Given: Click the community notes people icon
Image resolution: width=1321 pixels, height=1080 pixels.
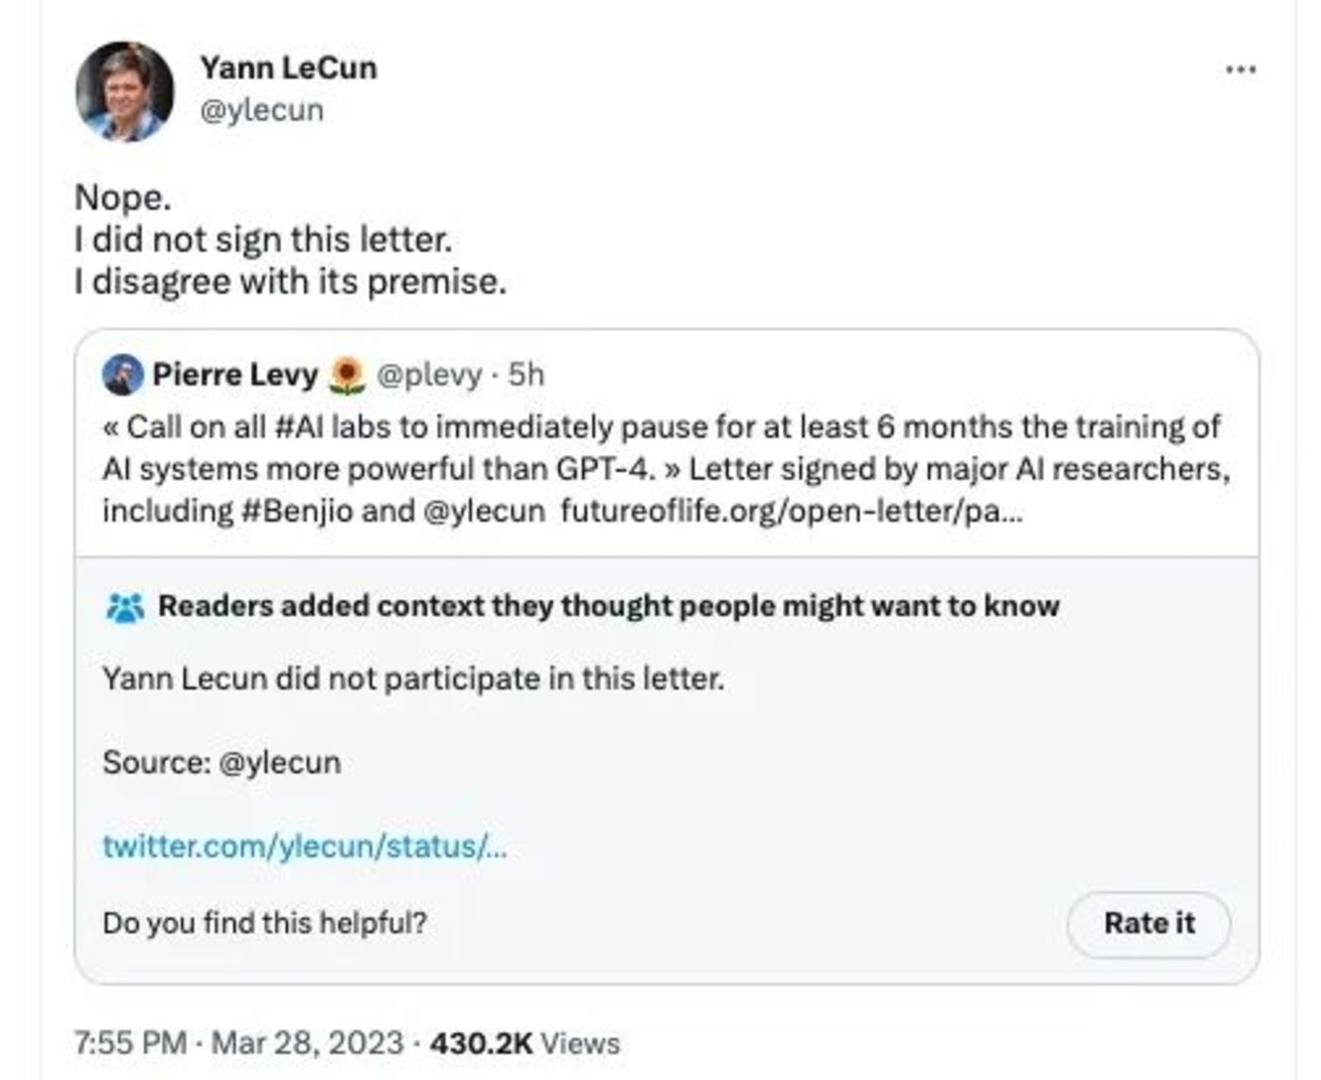Looking at the screenshot, I should (125, 607).
